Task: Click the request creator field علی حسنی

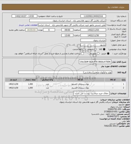Action: point(72,25)
